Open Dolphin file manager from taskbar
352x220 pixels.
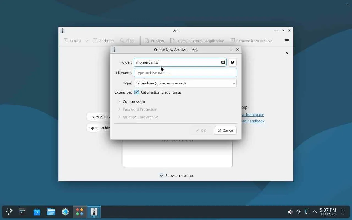tap(51, 212)
